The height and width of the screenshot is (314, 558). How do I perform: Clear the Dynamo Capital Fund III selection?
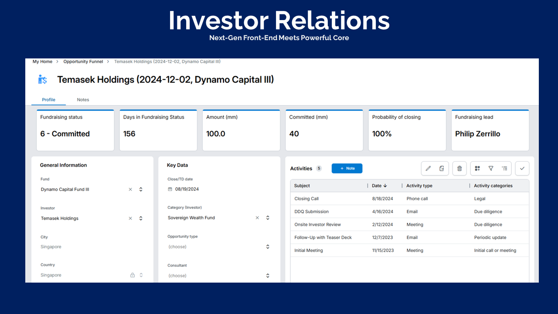(x=130, y=189)
